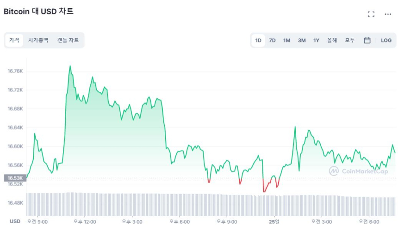Toggle the LOG scale button
Screen dimensions: 398x225
tap(386, 40)
